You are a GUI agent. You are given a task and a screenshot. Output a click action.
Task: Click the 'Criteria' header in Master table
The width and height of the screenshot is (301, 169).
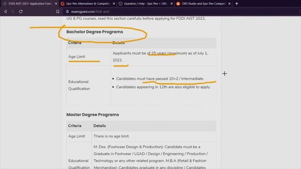(75, 126)
